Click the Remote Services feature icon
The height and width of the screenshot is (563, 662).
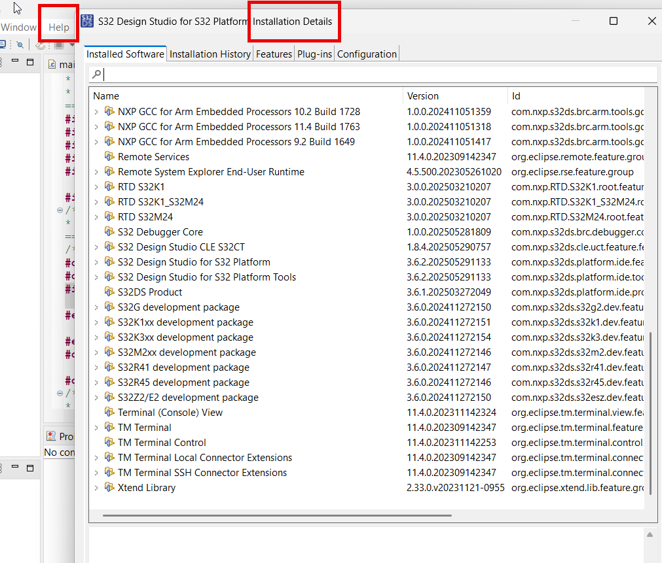click(109, 156)
